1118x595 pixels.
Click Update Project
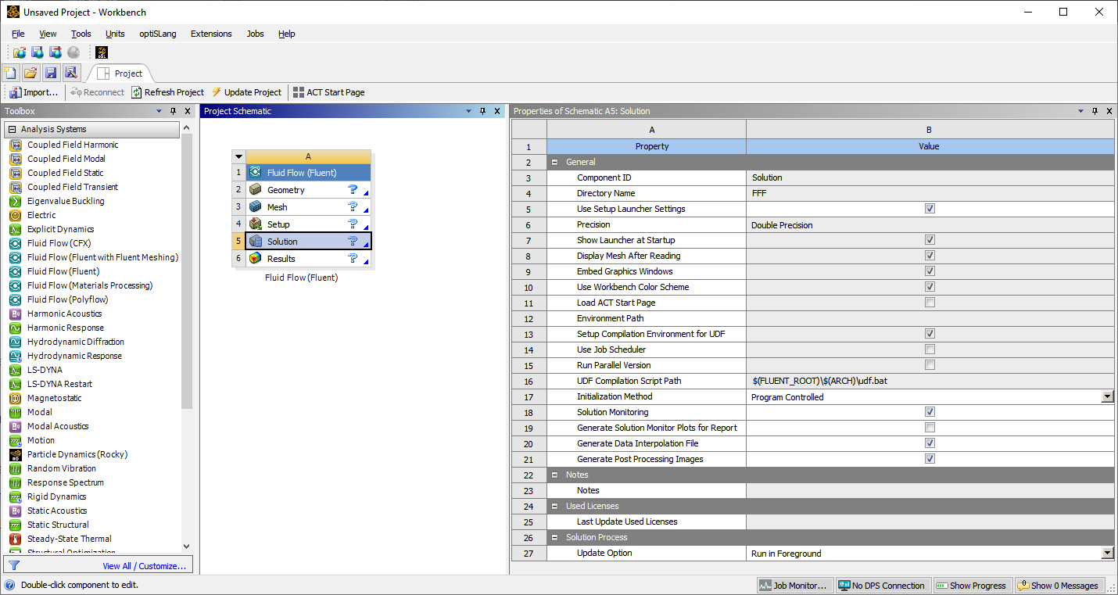(246, 92)
